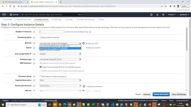Open the notifications bell
This screenshot has width=191, height=107.
click(157, 15)
